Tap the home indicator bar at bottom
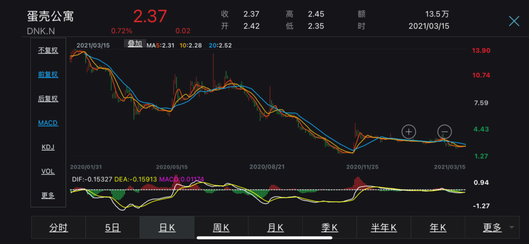Screen dimensions: 529x244 pos(264,238)
